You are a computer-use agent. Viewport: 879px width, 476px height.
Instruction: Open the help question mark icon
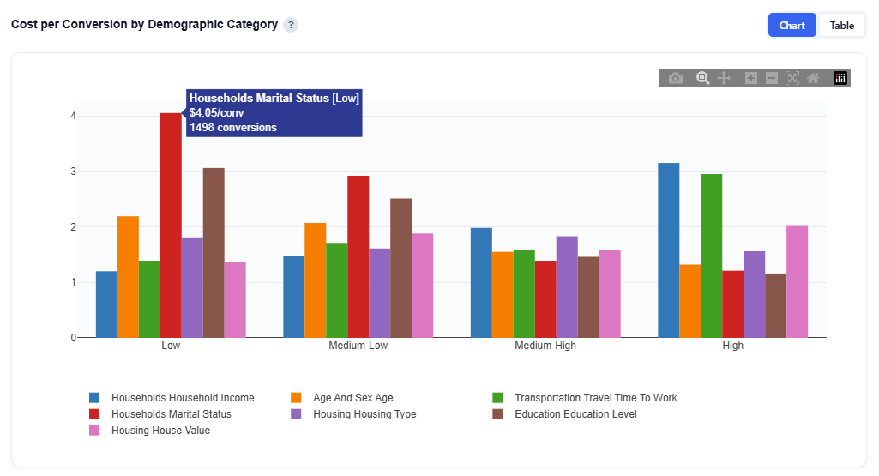click(291, 25)
